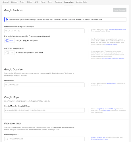
Task: Open the Editor tab
Action: [22, 2]
